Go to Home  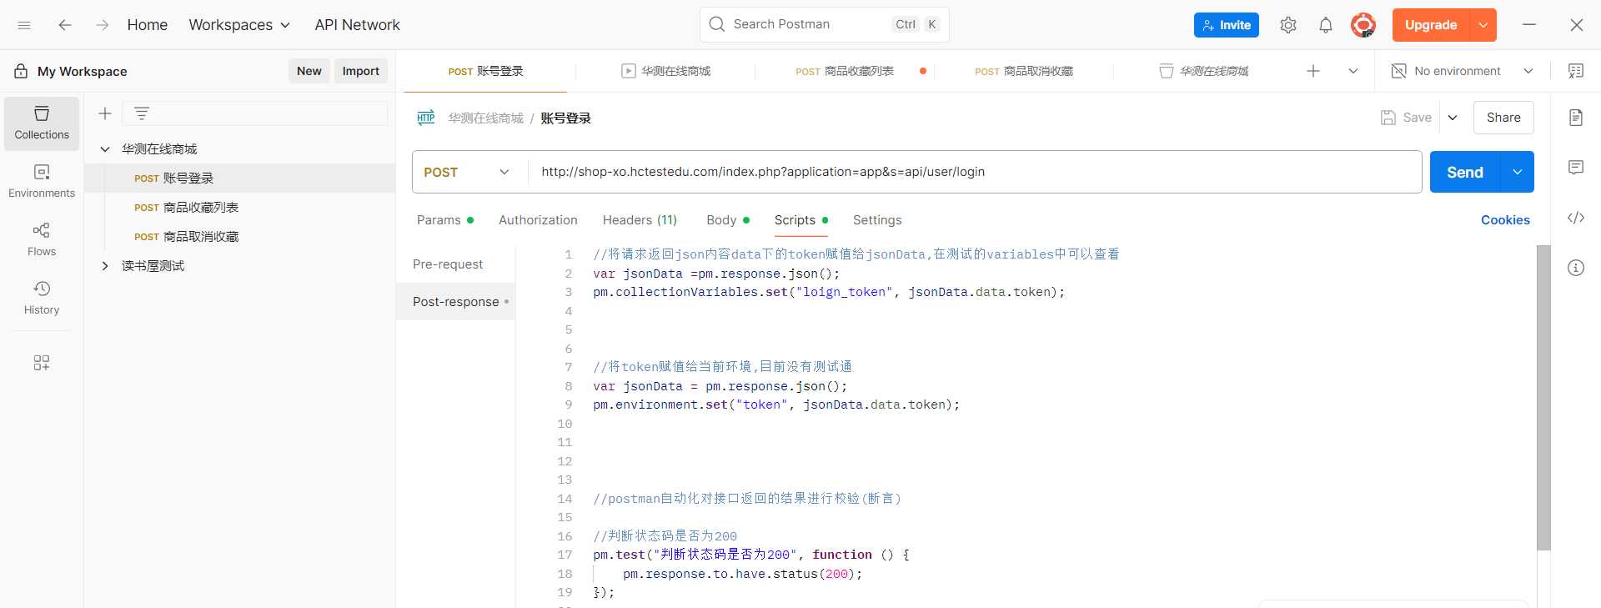[x=148, y=25]
